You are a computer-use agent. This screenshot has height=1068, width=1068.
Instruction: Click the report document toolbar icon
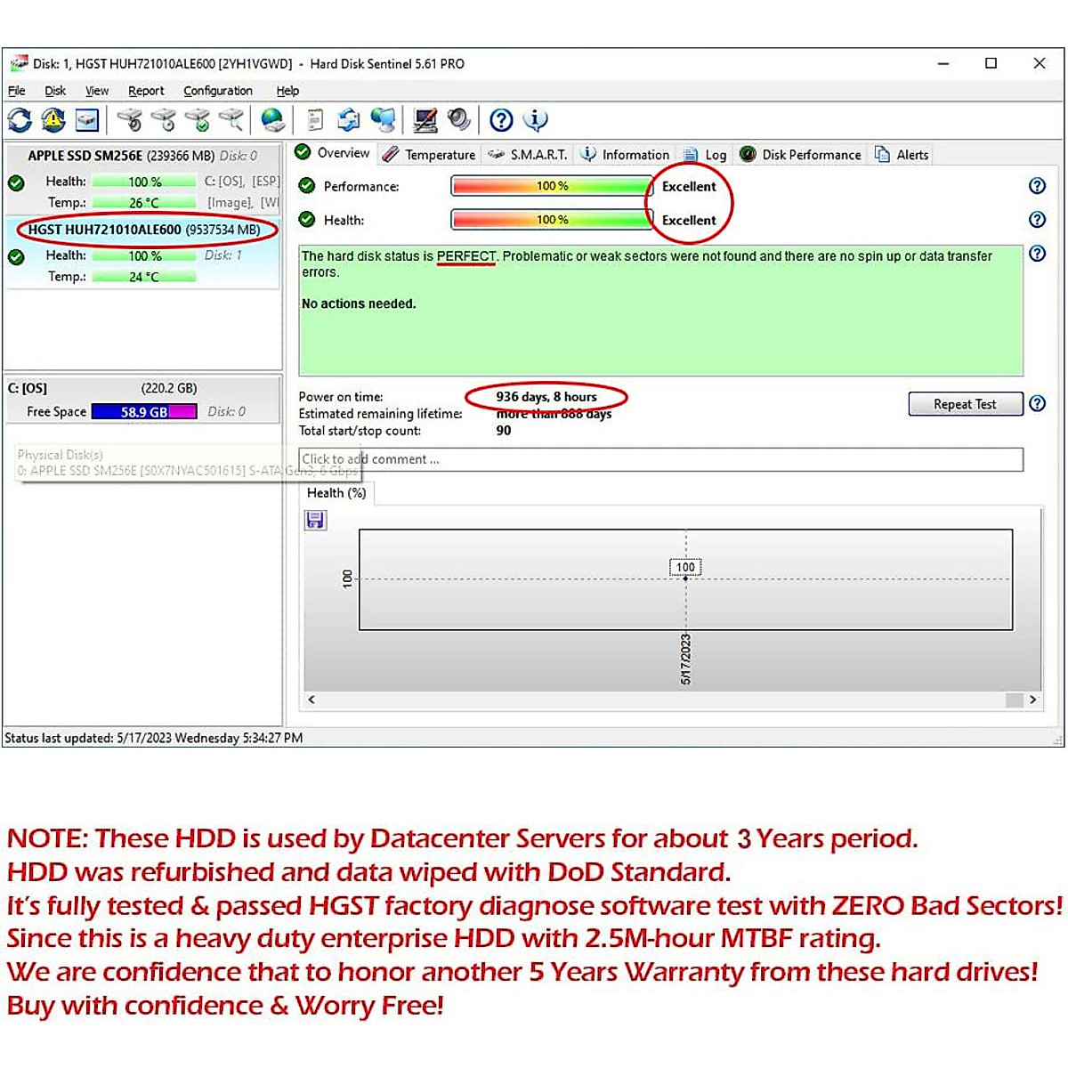[x=315, y=120]
